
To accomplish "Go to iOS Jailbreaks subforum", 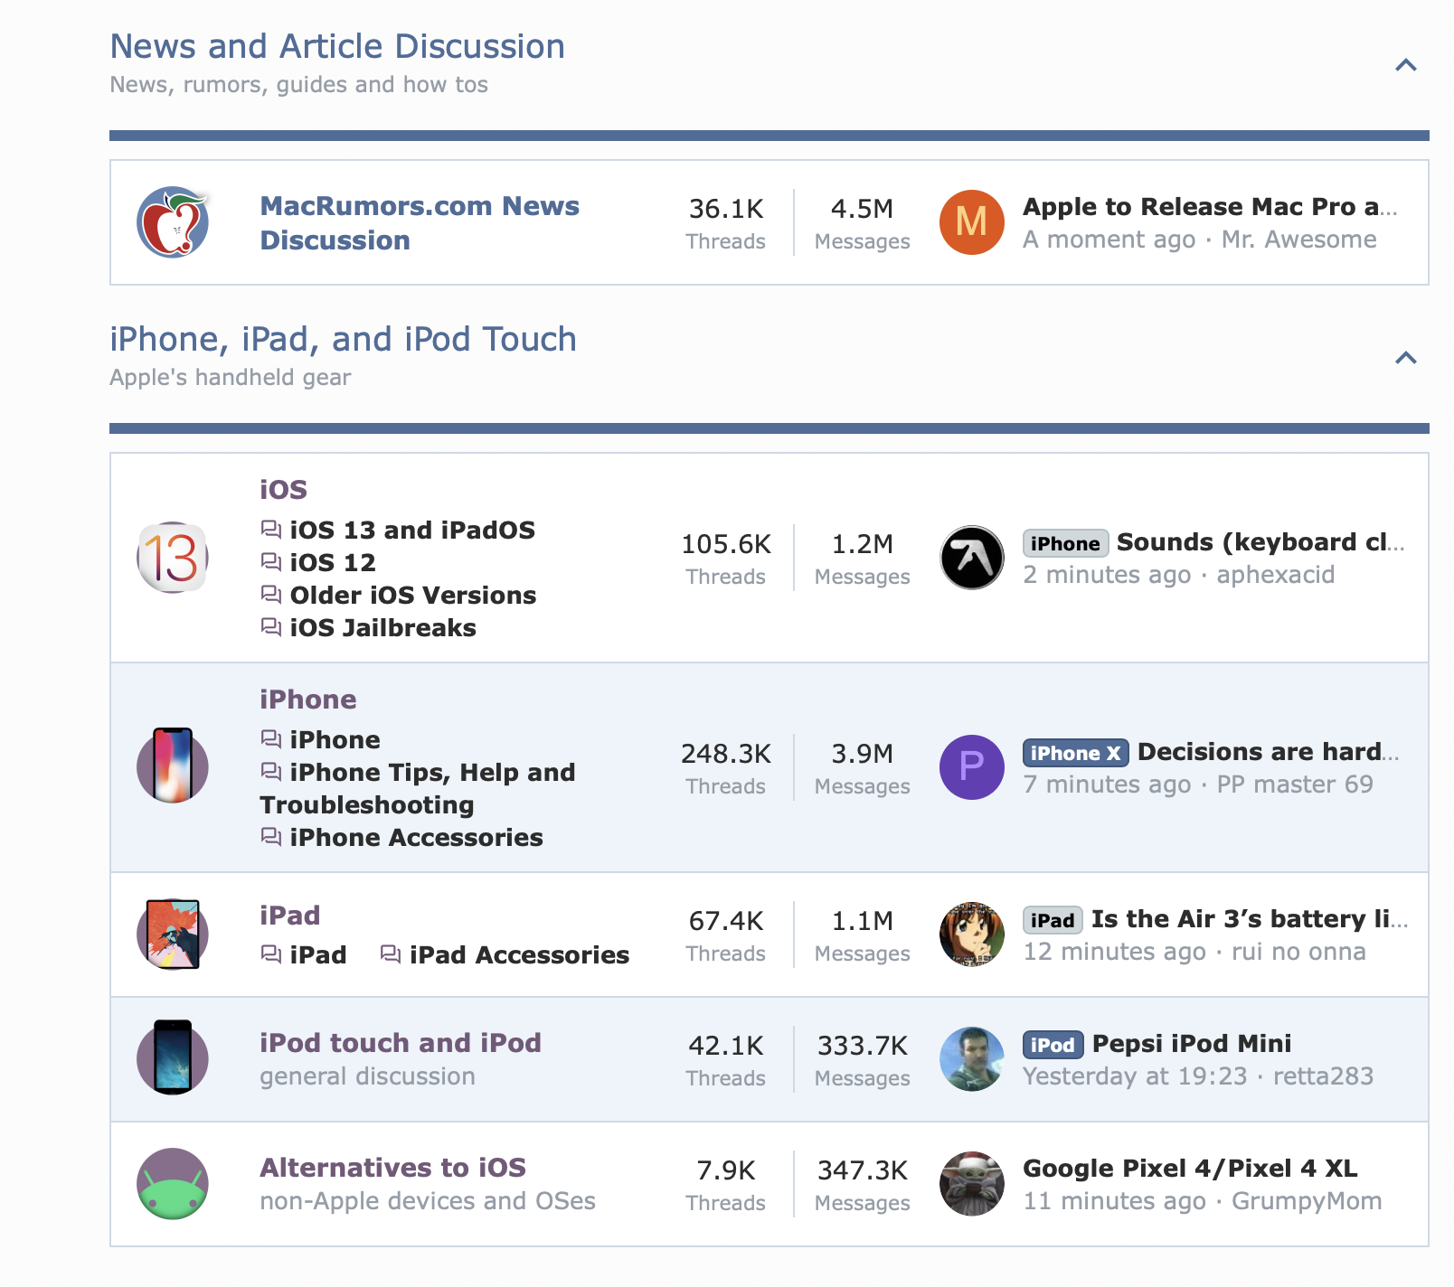I will tap(382, 627).
